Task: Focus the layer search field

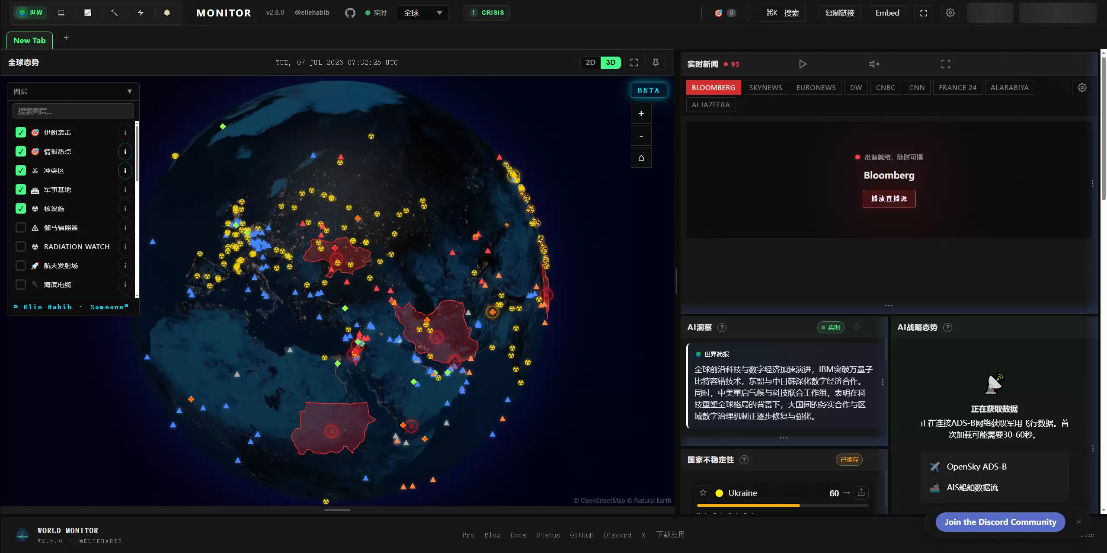Action: click(73, 111)
